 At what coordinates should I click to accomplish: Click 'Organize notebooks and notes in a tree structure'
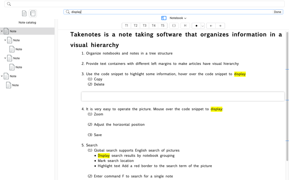tap(129, 53)
